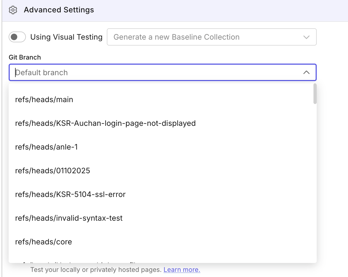Image resolution: width=348 pixels, height=277 pixels.
Task: Click the Advanced Settings header title
Action: point(59,10)
